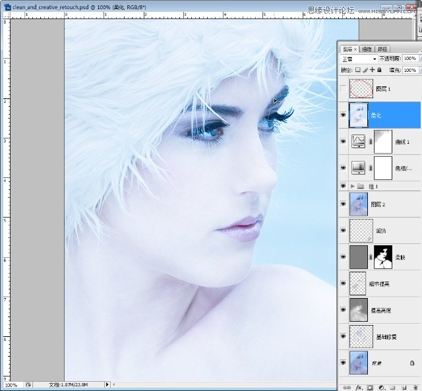
Task: Open the status bar info arrow menu
Action: (107, 385)
